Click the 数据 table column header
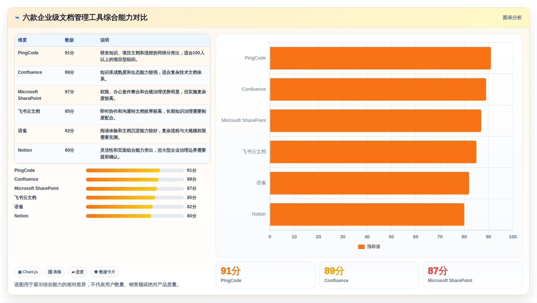The width and height of the screenshot is (537, 303). 69,40
